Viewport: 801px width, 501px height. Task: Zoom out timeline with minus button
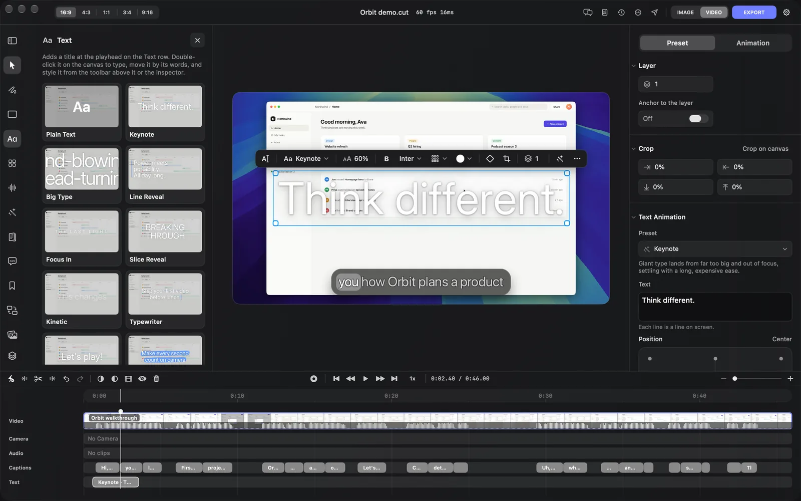[723, 379]
